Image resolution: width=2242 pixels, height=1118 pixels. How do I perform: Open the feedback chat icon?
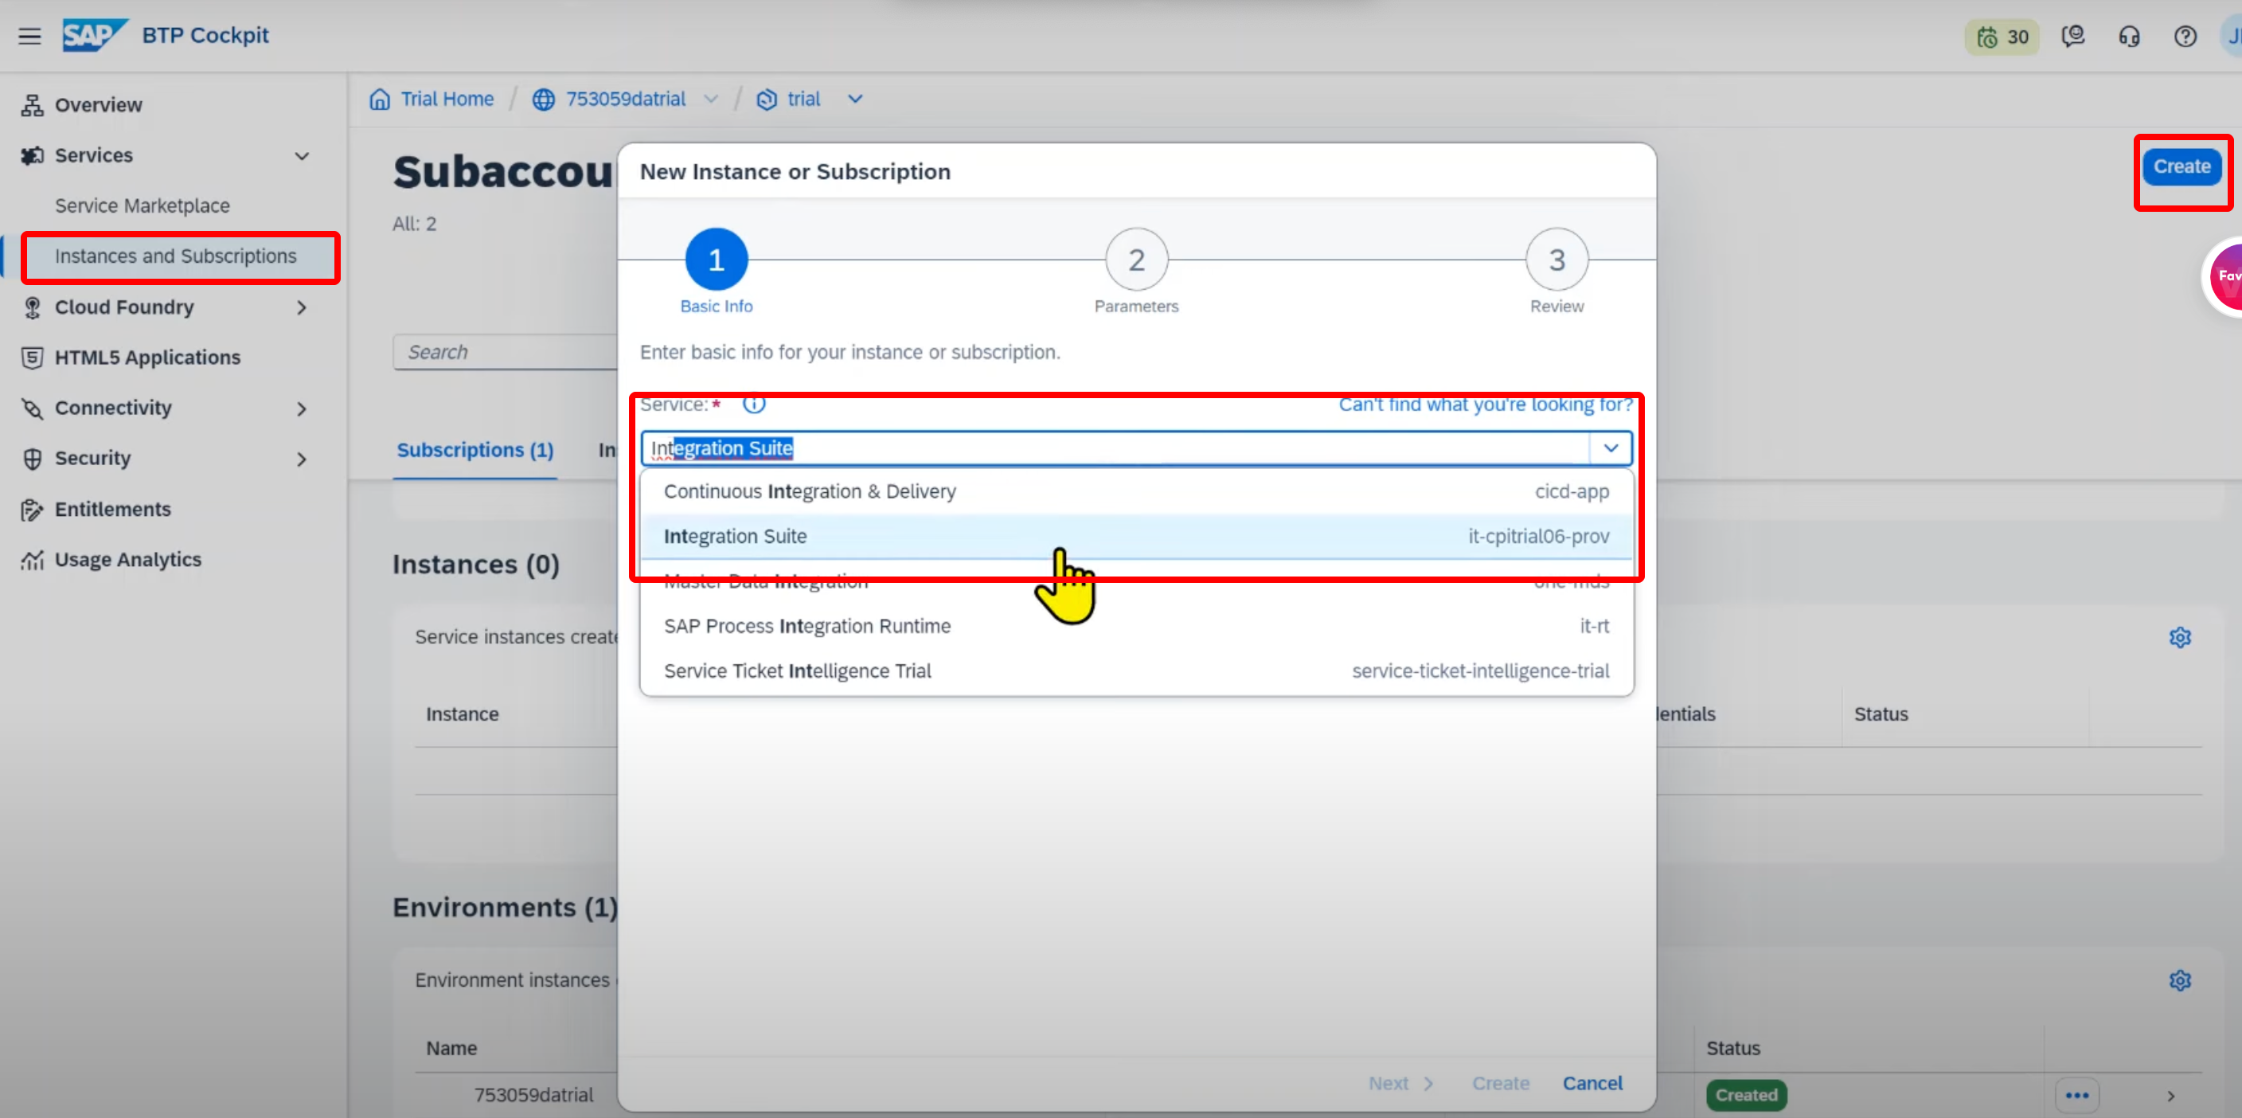point(2073,37)
